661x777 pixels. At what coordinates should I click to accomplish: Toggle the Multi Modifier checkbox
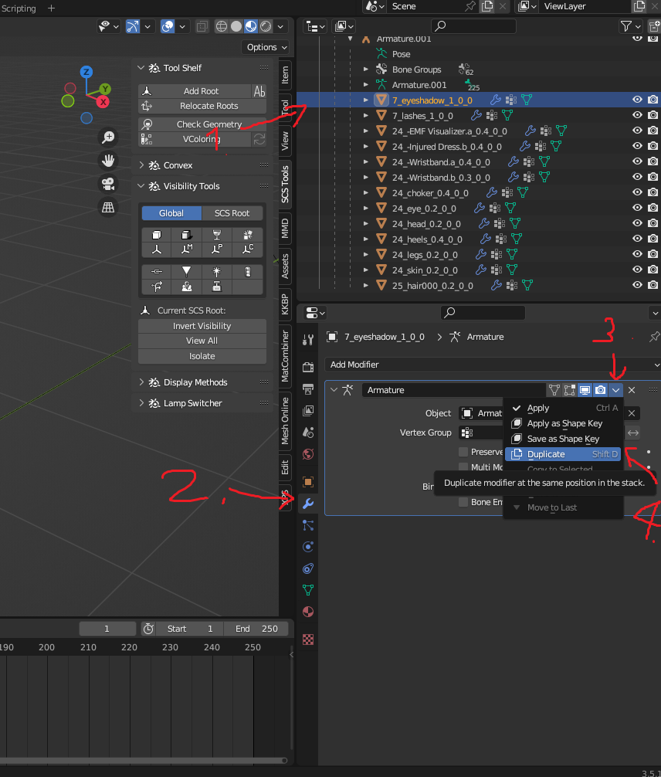[463, 467]
